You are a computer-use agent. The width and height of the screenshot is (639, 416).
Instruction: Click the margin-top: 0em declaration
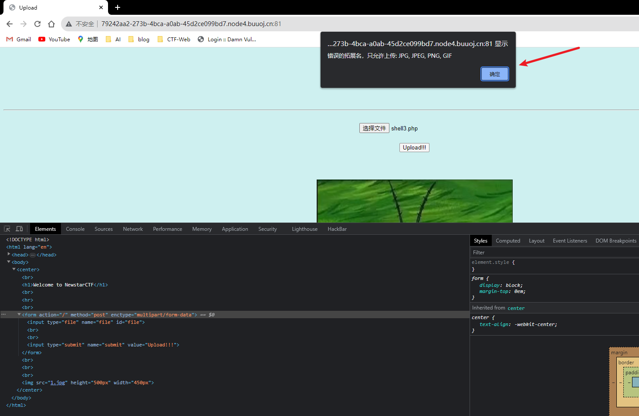(x=502, y=291)
